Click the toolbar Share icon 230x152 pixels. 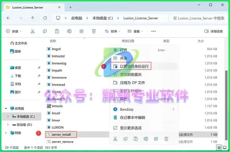click(x=82, y=31)
